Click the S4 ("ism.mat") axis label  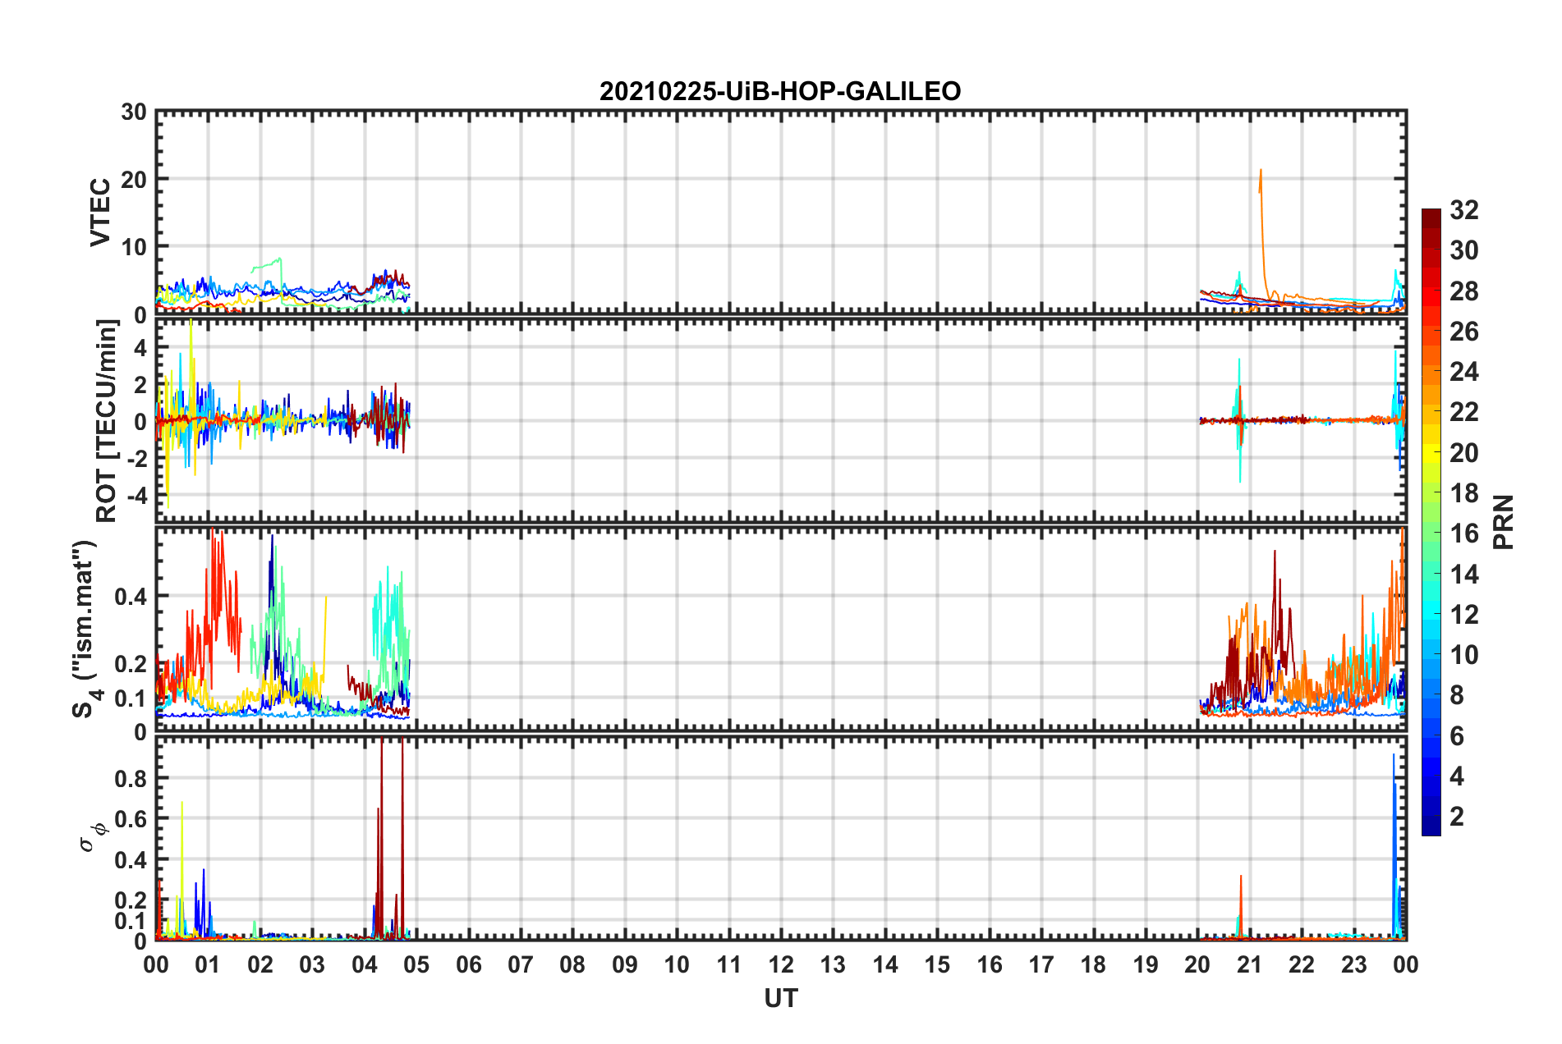86,629
